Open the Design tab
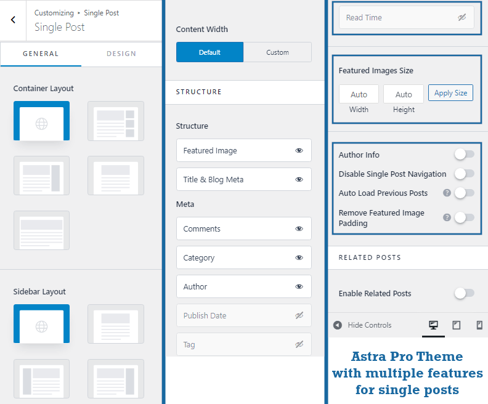The height and width of the screenshot is (404, 488). (121, 54)
